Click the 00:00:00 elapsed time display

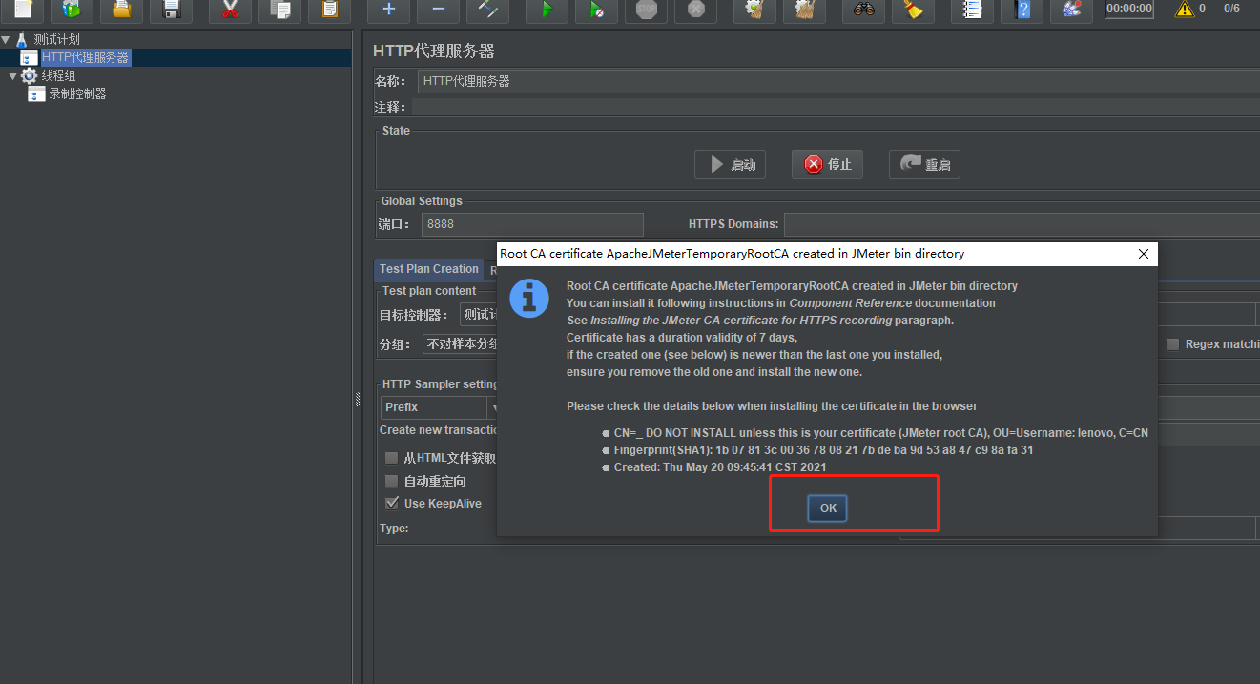point(1129,9)
